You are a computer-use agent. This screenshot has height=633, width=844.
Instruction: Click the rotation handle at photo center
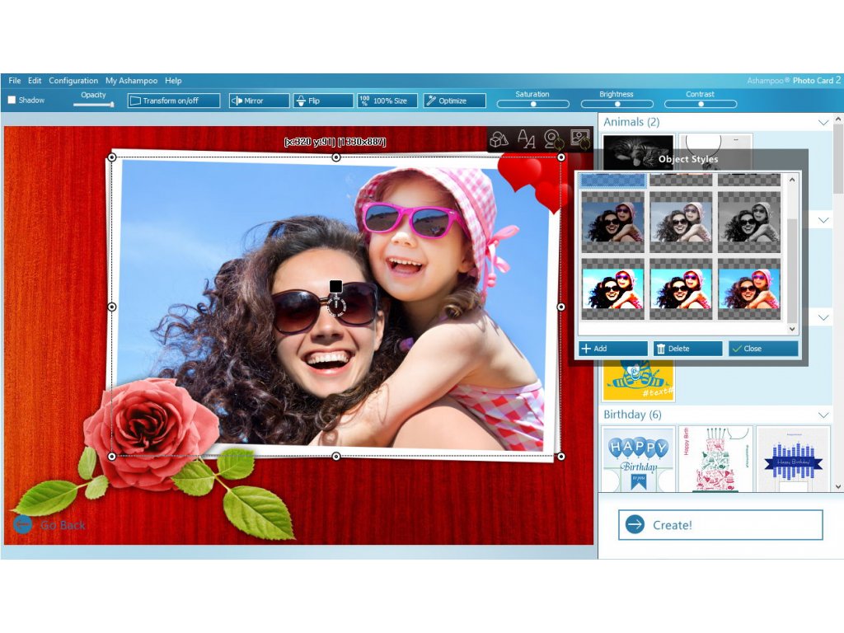336,306
